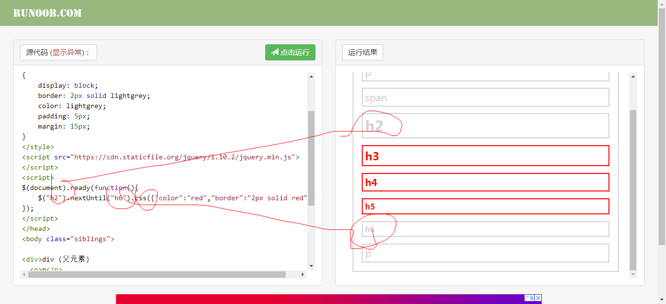Screen dimensions: 666x304
Task: Click the code editor down scroll arrow
Action: [312, 266]
